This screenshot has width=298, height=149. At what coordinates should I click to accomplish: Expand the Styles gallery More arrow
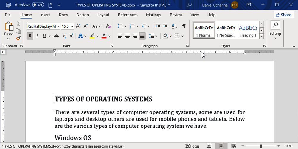click(262, 36)
